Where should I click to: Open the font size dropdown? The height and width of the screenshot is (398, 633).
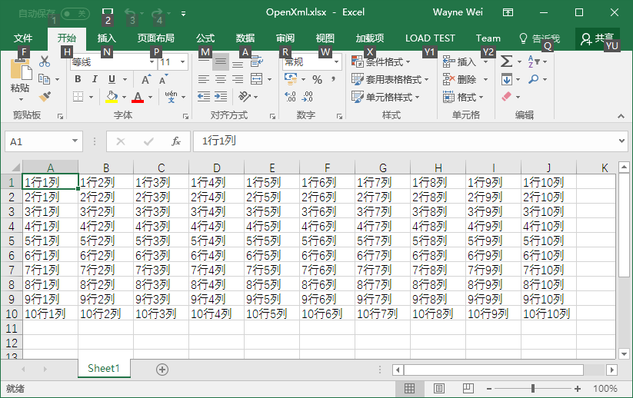coord(183,61)
